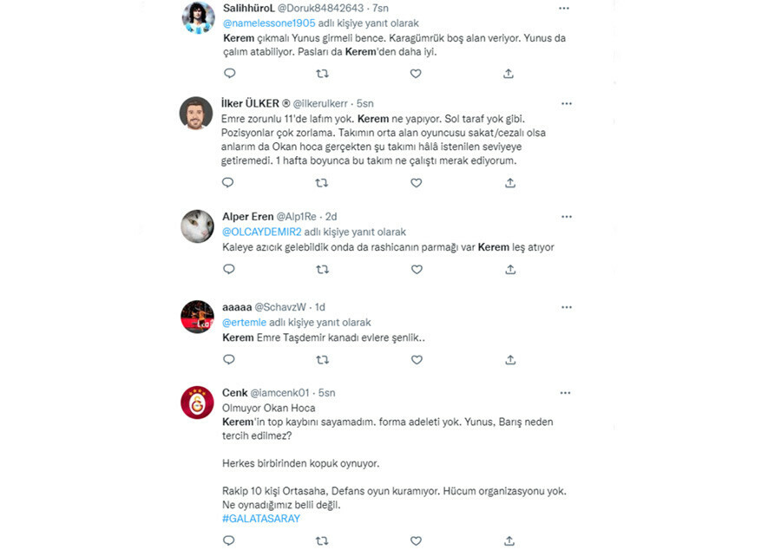
Task: Retweet İlker ÜLKER's tweet
Action: pos(322,183)
